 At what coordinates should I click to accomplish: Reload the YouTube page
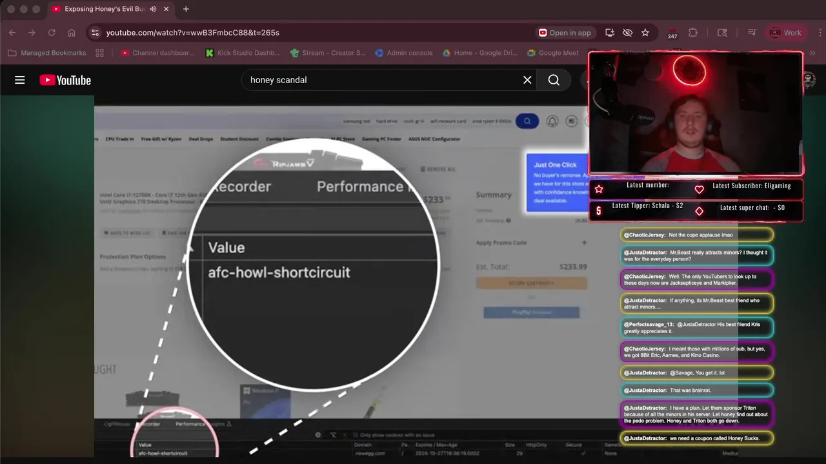tap(52, 32)
